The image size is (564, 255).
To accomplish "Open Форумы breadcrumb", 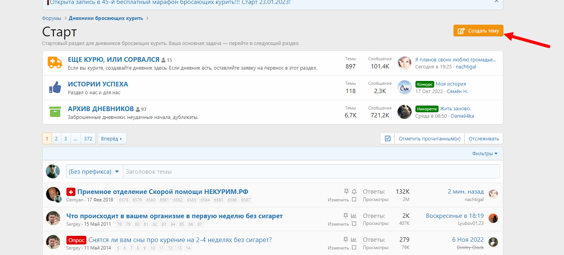I will pyautogui.click(x=52, y=18).
